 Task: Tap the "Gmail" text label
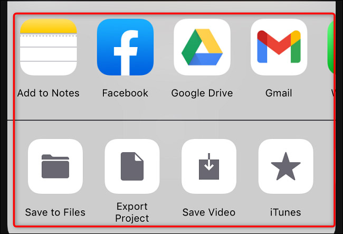coord(279,93)
